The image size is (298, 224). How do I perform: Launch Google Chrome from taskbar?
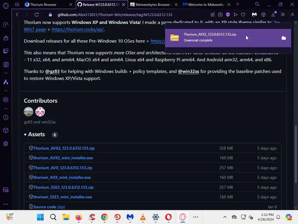point(104,217)
